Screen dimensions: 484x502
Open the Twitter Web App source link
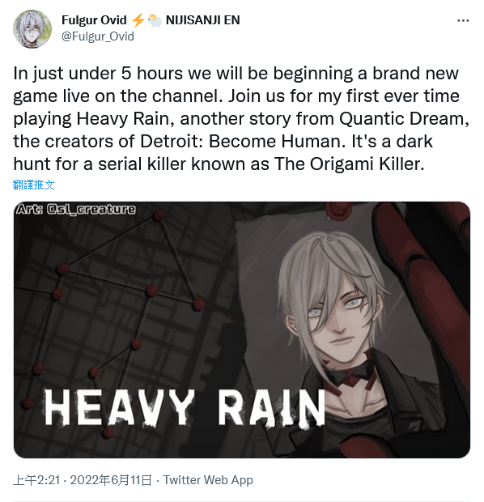pos(208,480)
